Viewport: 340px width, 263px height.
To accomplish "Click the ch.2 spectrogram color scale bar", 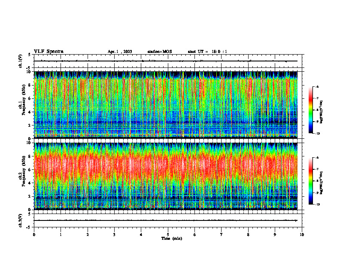I will [x=310, y=181].
